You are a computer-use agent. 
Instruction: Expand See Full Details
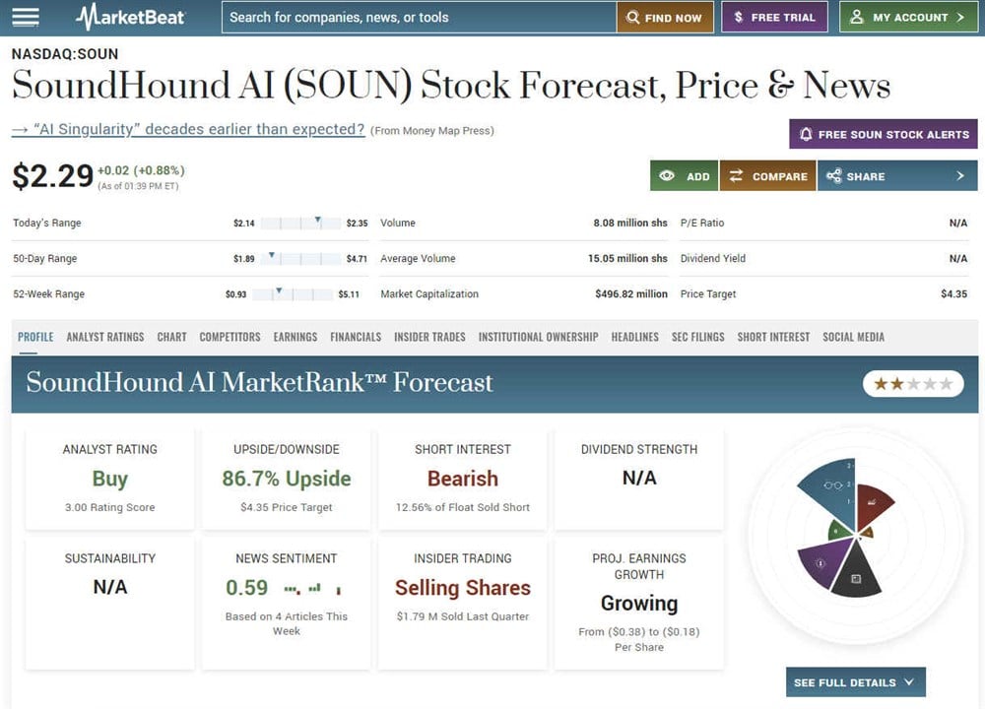(856, 682)
